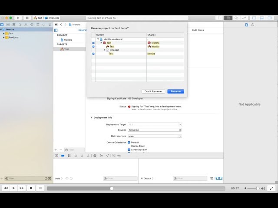
Task: Open the Source Control navigator icon
Action: [x=8, y=25]
